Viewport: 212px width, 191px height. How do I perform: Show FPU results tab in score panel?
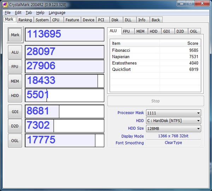tap(128, 31)
